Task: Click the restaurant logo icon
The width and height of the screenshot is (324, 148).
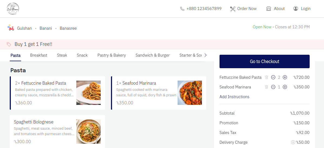Action: (x=13, y=9)
